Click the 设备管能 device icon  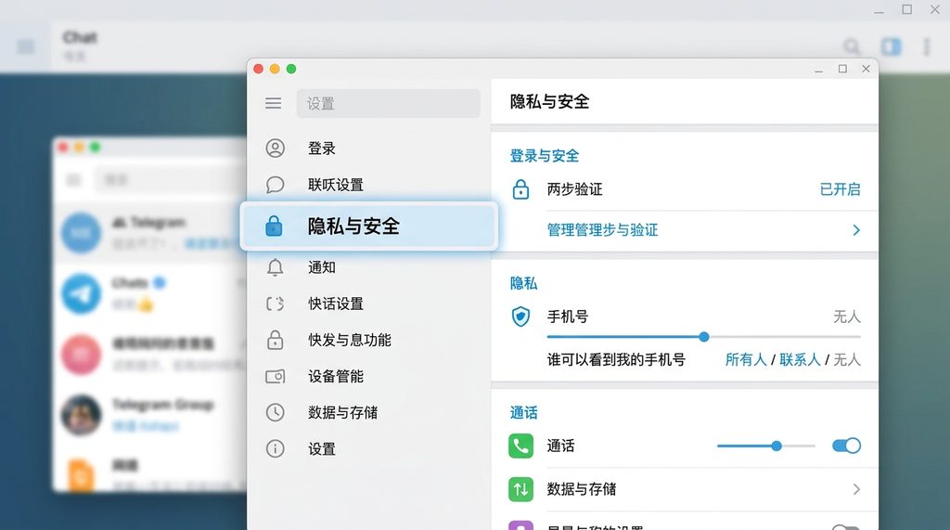[x=275, y=377]
